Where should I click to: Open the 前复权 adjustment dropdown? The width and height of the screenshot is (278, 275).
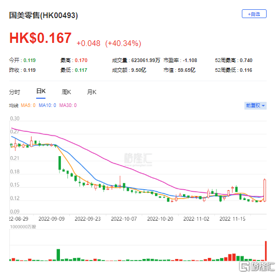255,105
